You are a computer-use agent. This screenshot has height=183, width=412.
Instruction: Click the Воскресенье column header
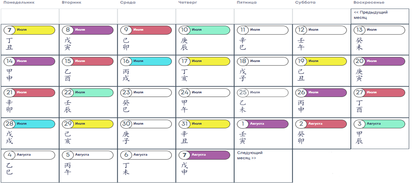click(x=369, y=2)
